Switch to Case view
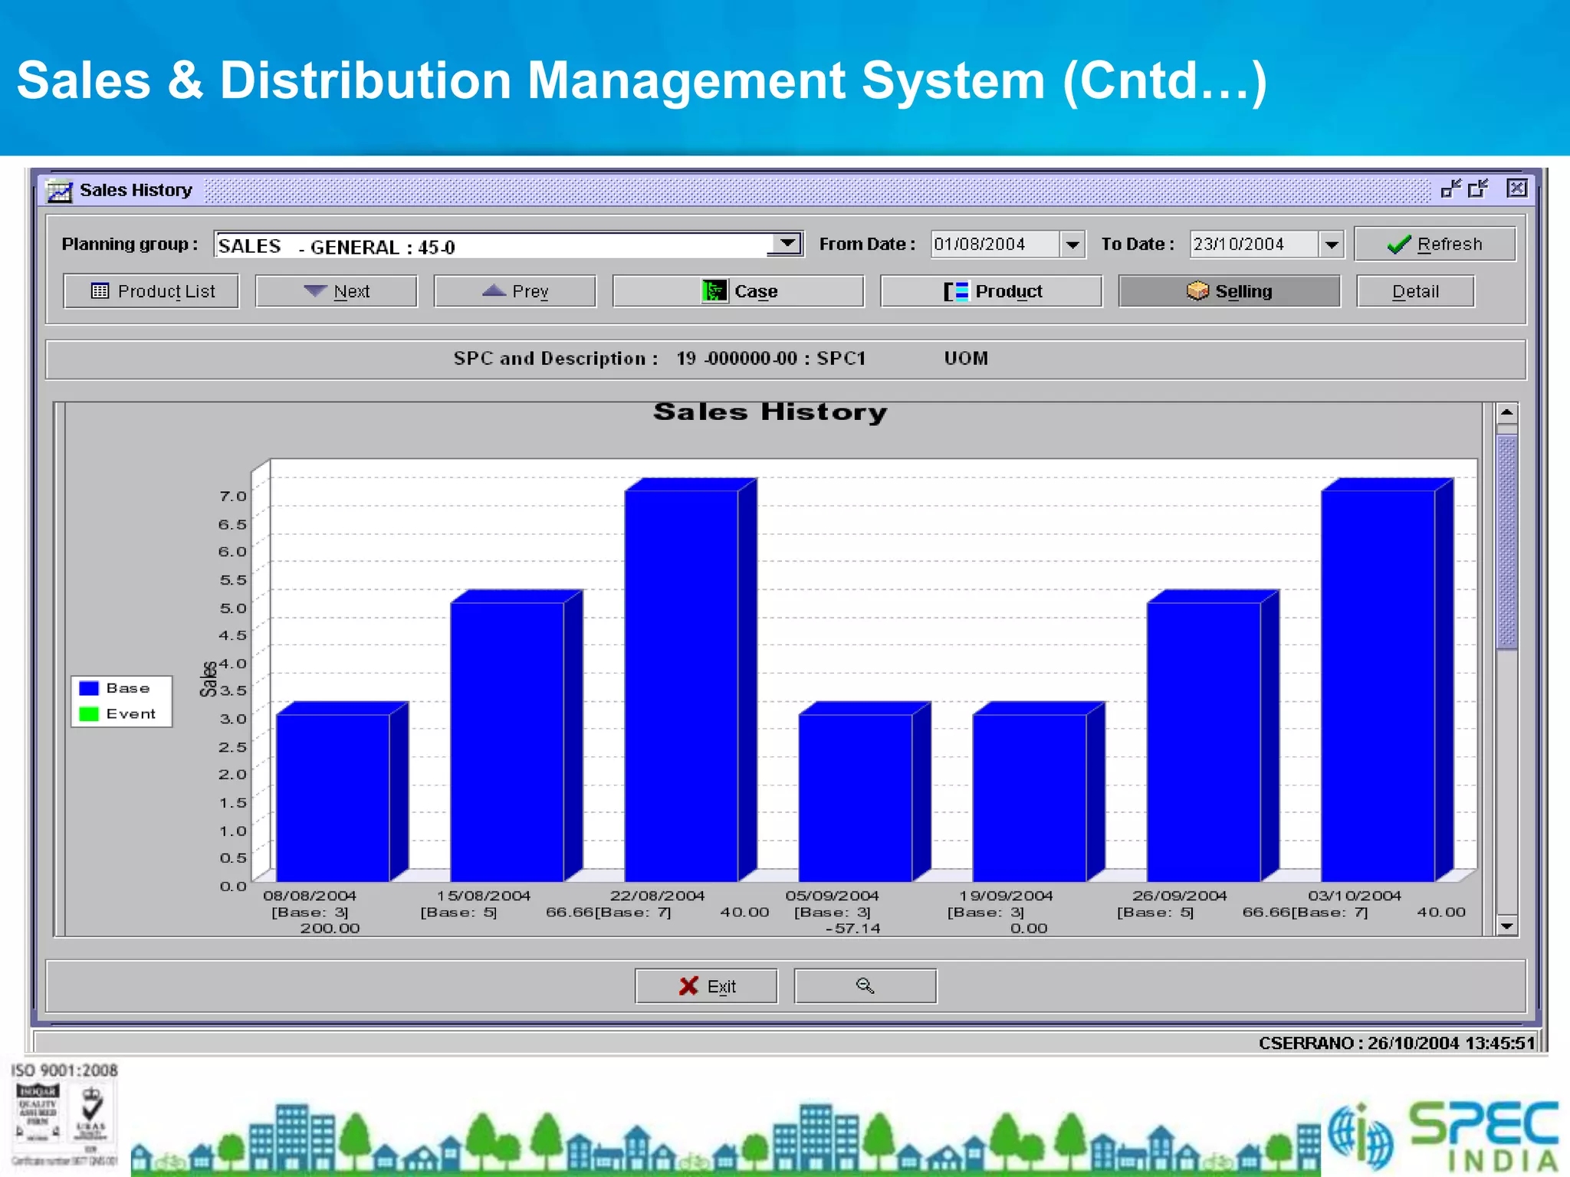Image resolution: width=1570 pixels, height=1177 pixels. (x=738, y=291)
